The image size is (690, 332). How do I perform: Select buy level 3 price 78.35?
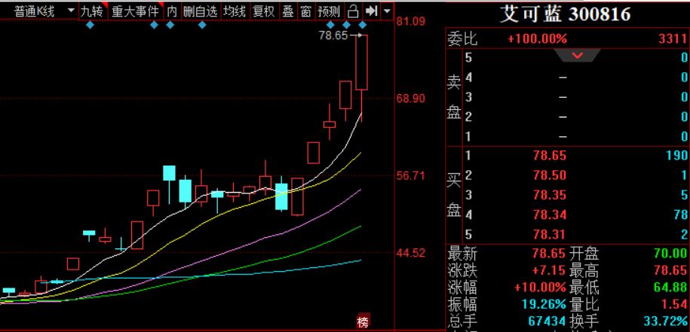[550, 195]
